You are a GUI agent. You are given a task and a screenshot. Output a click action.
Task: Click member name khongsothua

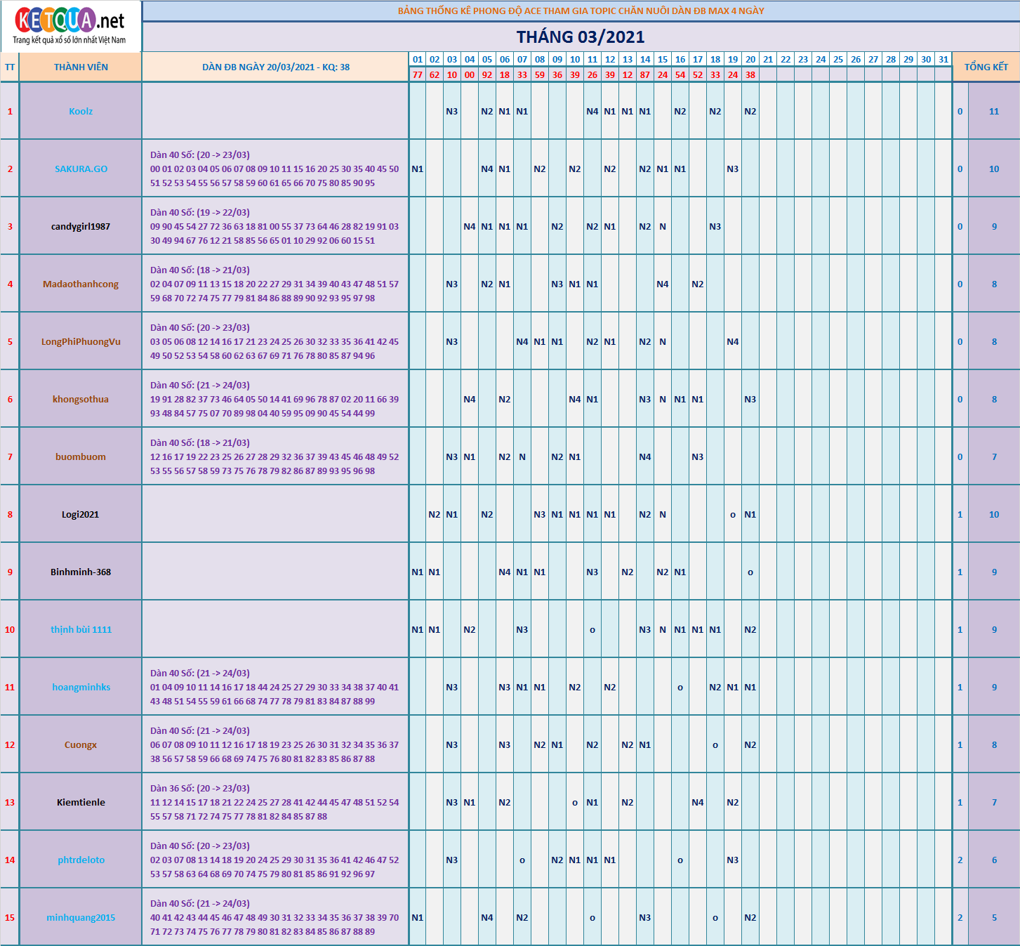pos(81,399)
